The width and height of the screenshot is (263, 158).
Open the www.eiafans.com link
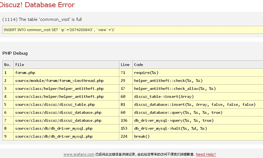79,154
